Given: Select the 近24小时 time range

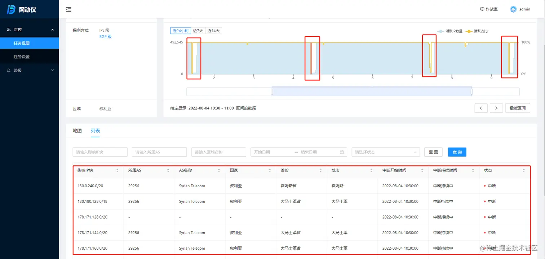Looking at the screenshot, I should pos(181,31).
